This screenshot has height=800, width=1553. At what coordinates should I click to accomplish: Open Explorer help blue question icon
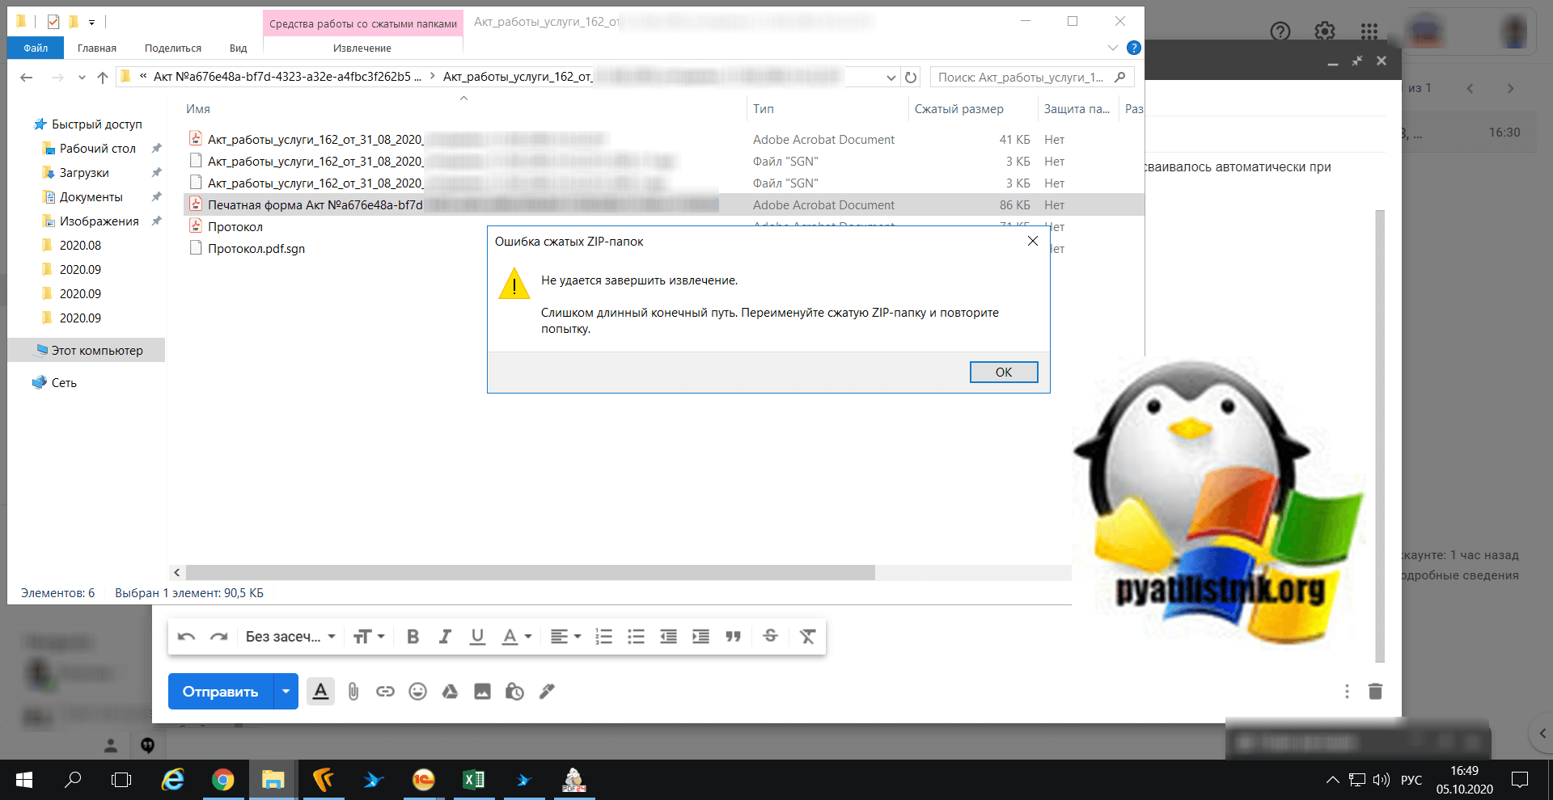(1134, 48)
